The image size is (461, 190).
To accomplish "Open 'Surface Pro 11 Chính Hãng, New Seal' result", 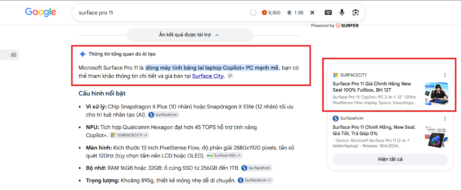I will coord(374,130).
